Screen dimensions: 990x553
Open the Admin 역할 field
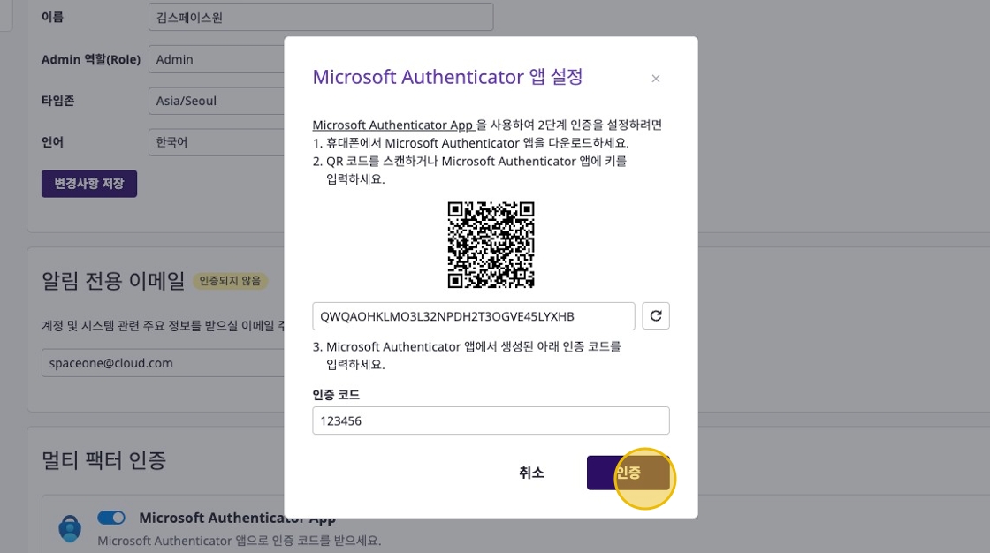click(217, 59)
